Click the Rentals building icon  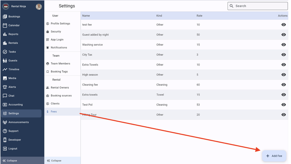pos(5,43)
